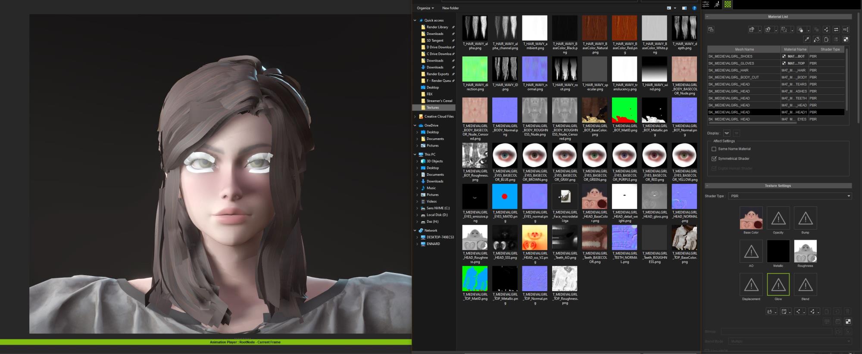Open Render Library in Quick access
This screenshot has width=862, height=354.
pos(437,27)
